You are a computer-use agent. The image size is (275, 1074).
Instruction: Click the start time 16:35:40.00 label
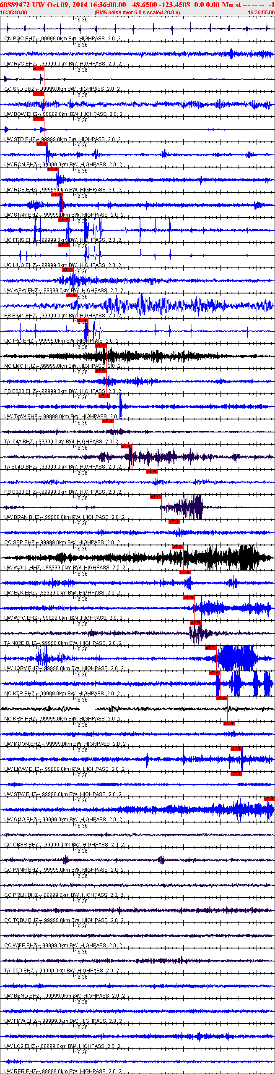click(13, 13)
